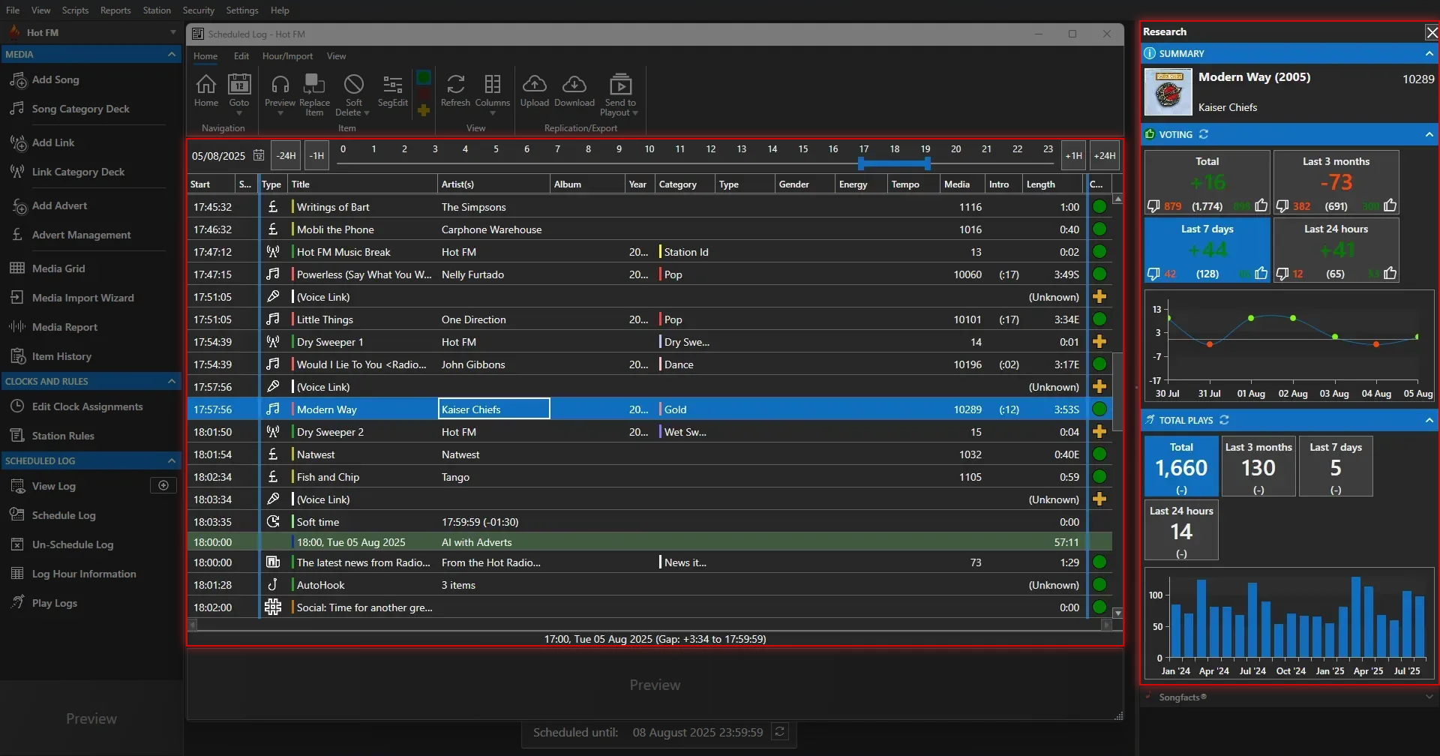Screen dimensions: 1440x756
Task: Click Send to Playout
Action: click(619, 91)
